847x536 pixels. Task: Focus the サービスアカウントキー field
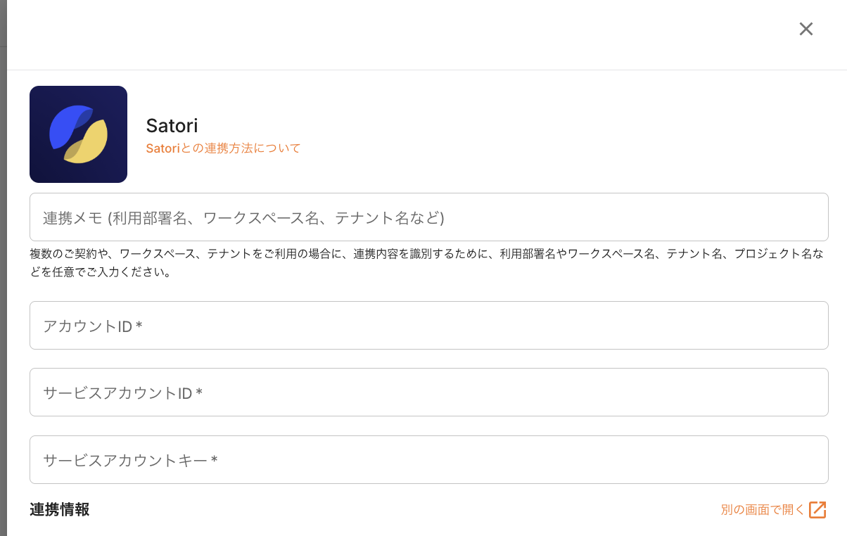pyautogui.click(x=428, y=460)
